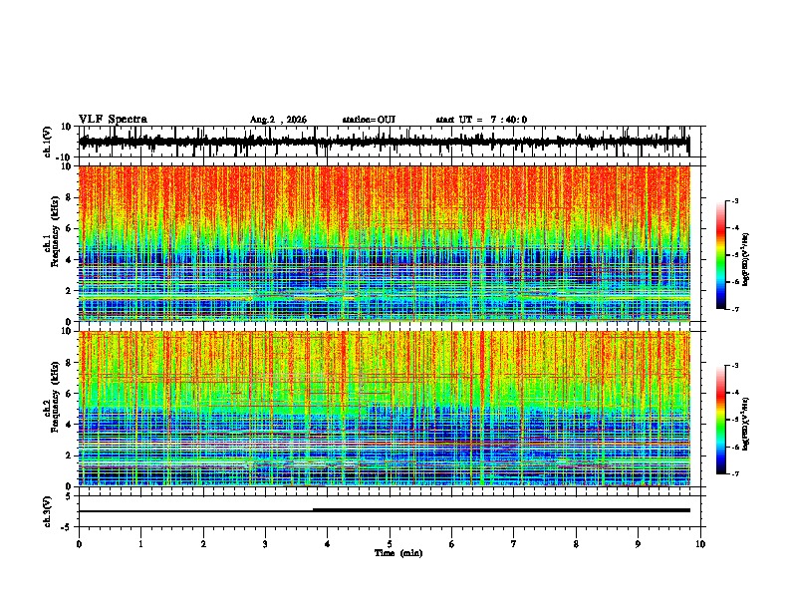
Task: Click the "5" tick on ch.3(V) axis
Action: (69, 495)
